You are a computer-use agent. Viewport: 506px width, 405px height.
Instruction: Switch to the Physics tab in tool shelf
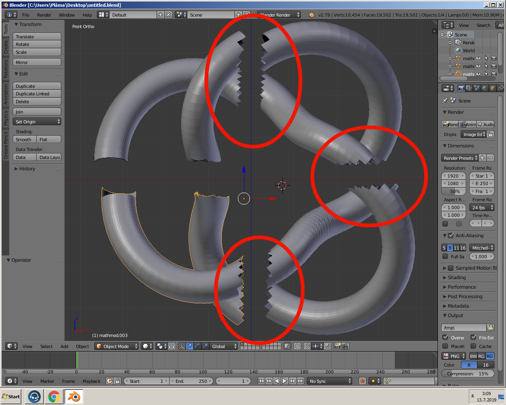[6, 118]
